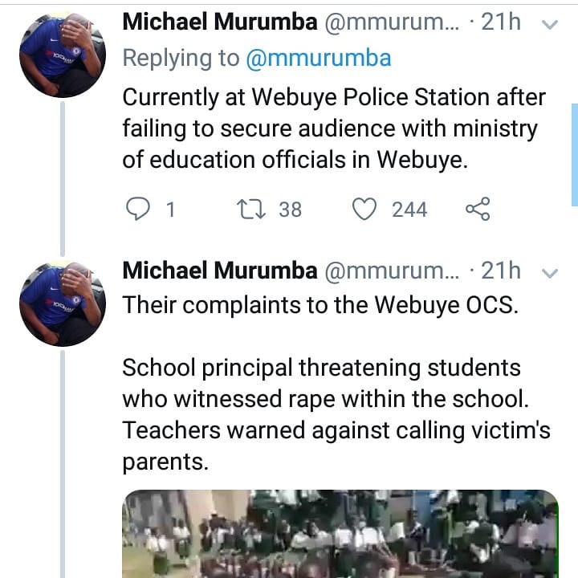Click the blue scrollbar on the right edge
The height and width of the screenshot is (578, 578).
click(574, 154)
